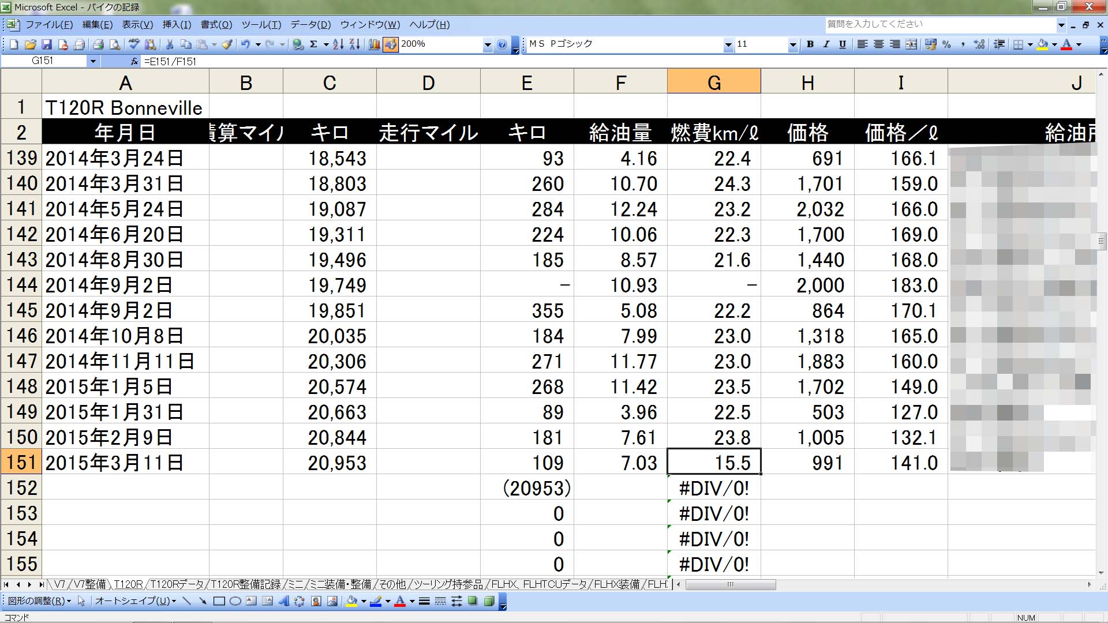
Task: Copy the selected cells
Action: [x=186, y=44]
